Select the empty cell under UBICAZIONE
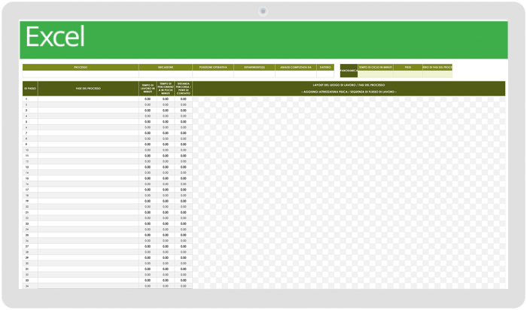This screenshot has width=527, height=310. tap(166, 74)
